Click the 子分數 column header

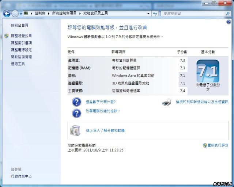tap(182, 52)
